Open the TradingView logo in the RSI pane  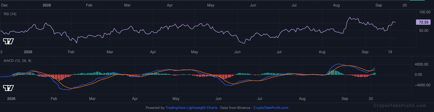(8, 41)
